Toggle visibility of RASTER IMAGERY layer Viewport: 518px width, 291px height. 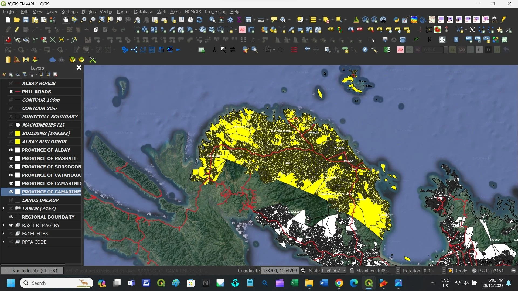(x=11, y=225)
